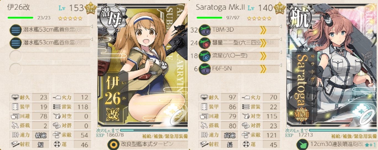
Task: Click the 12cm30連装噴進砲改 rocket launcher icon
Action: coord(301,144)
